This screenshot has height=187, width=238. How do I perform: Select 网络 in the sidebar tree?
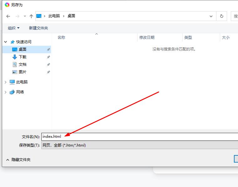click(x=20, y=92)
